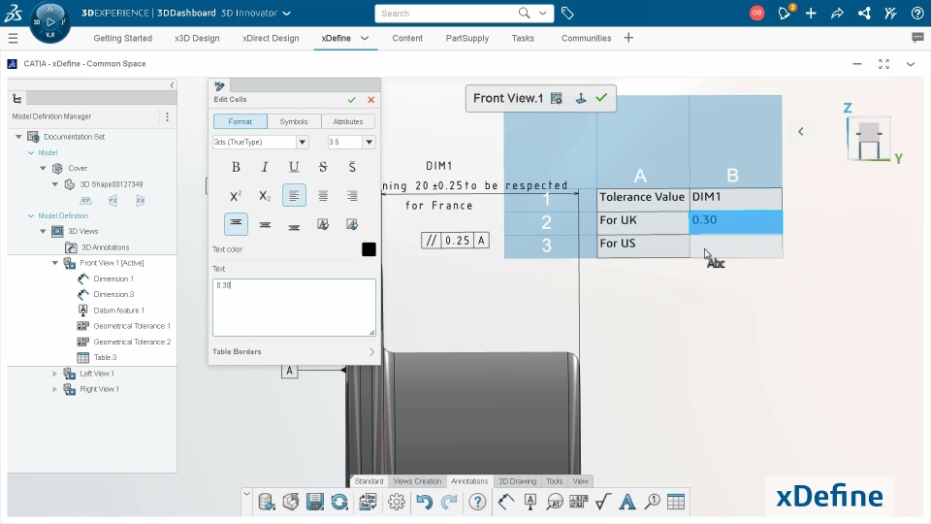The height and width of the screenshot is (524, 931).
Task: Toggle Superscript formatting
Action: tap(236, 195)
